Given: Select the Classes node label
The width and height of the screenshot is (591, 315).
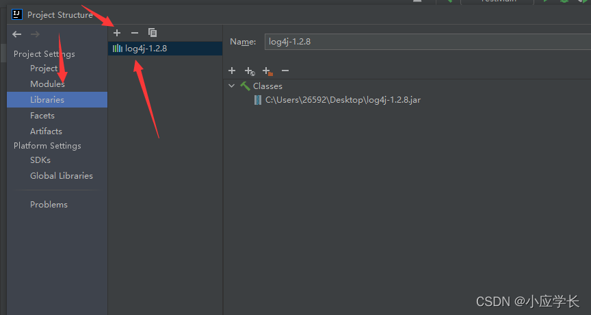Looking at the screenshot, I should (267, 86).
